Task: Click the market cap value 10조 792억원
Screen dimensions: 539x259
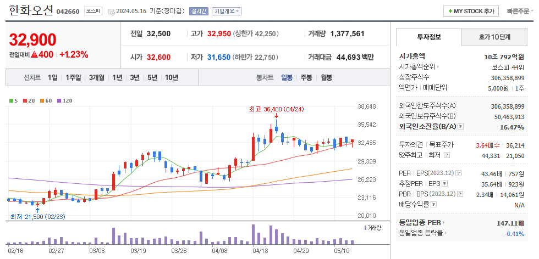Action: pyautogui.click(x=504, y=57)
